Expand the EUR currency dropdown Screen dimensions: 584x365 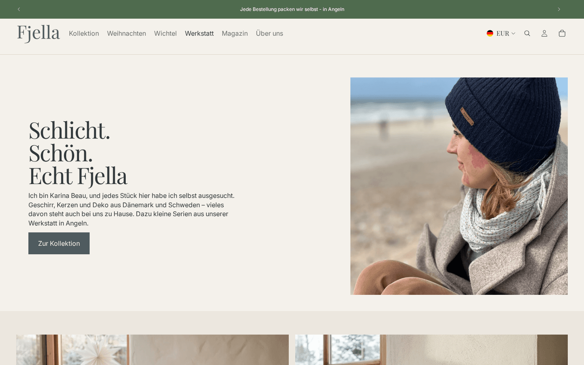point(501,33)
